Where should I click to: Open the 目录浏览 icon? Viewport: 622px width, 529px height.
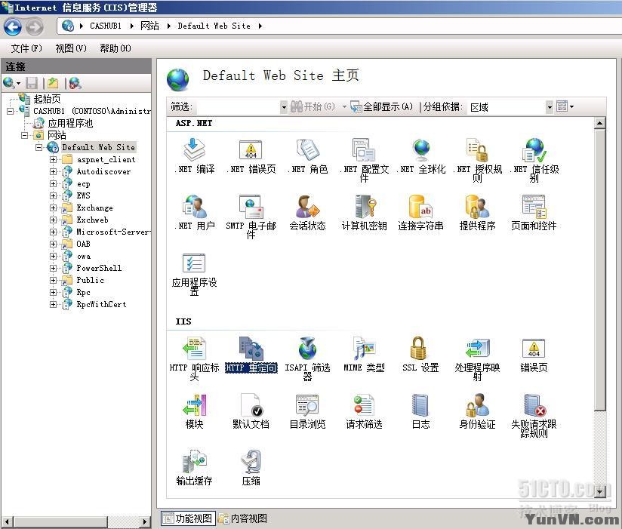[x=307, y=411]
